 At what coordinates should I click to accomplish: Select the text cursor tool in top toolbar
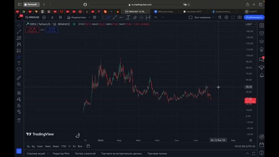pyautogui.click(x=128, y=17)
